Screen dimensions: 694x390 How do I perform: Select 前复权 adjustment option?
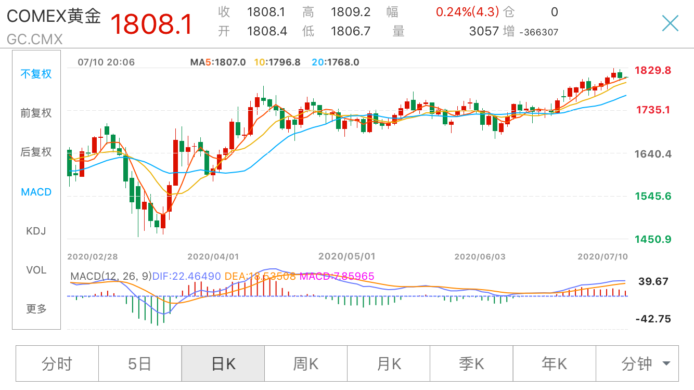tap(36, 113)
